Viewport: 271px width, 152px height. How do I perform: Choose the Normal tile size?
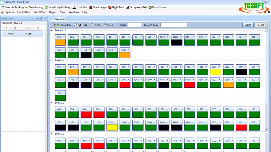pyautogui.click(x=92, y=25)
